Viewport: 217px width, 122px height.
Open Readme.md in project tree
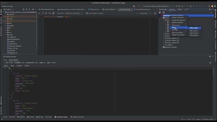tap(12, 53)
